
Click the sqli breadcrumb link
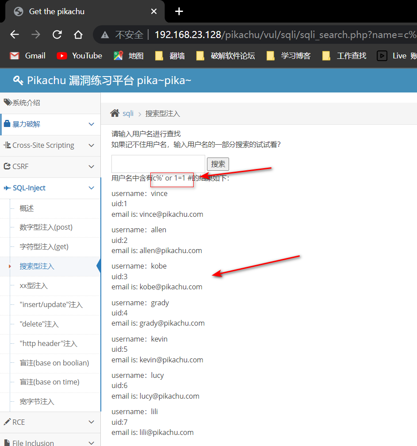pos(128,114)
